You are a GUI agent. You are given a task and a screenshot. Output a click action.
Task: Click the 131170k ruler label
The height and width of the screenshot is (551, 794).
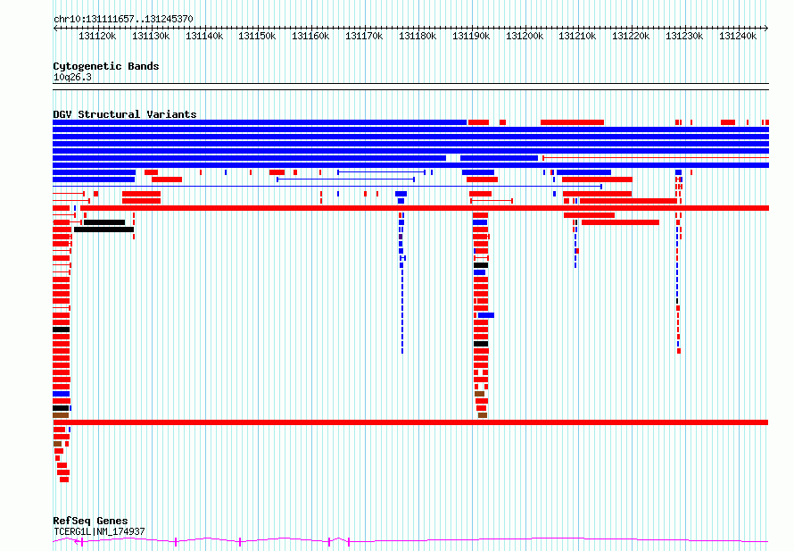[364, 36]
